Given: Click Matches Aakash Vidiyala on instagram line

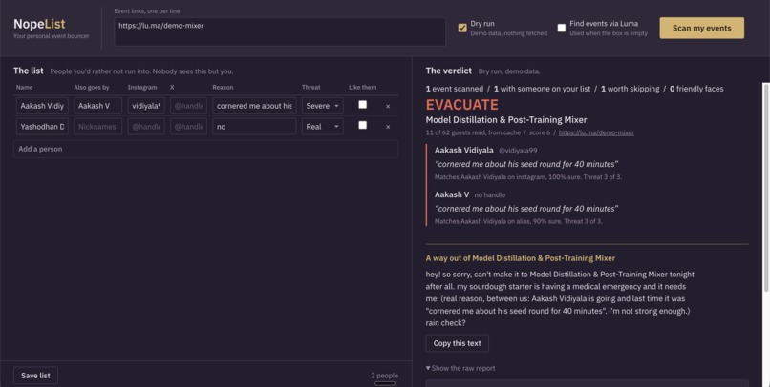Looking at the screenshot, I should 528,177.
